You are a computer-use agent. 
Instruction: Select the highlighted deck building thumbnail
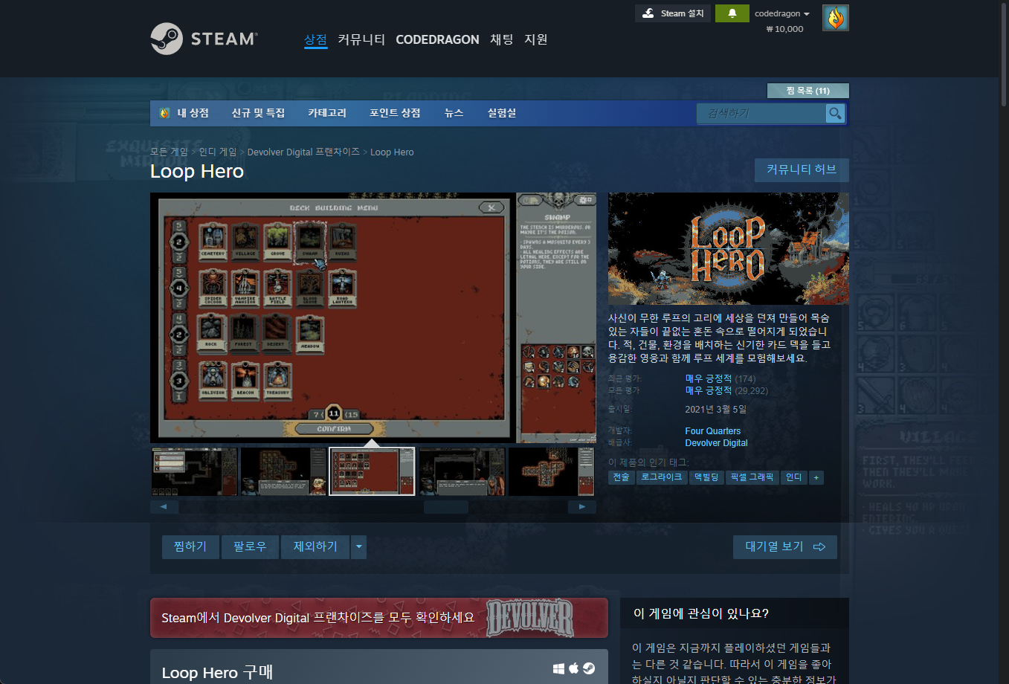click(x=373, y=471)
